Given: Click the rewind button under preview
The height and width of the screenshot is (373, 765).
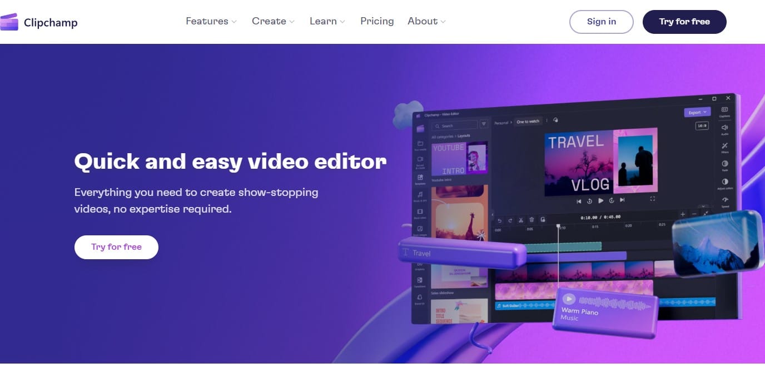Looking at the screenshot, I should [x=589, y=201].
